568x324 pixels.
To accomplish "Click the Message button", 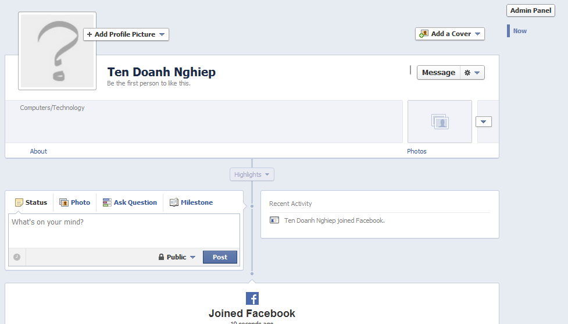I will pos(438,73).
